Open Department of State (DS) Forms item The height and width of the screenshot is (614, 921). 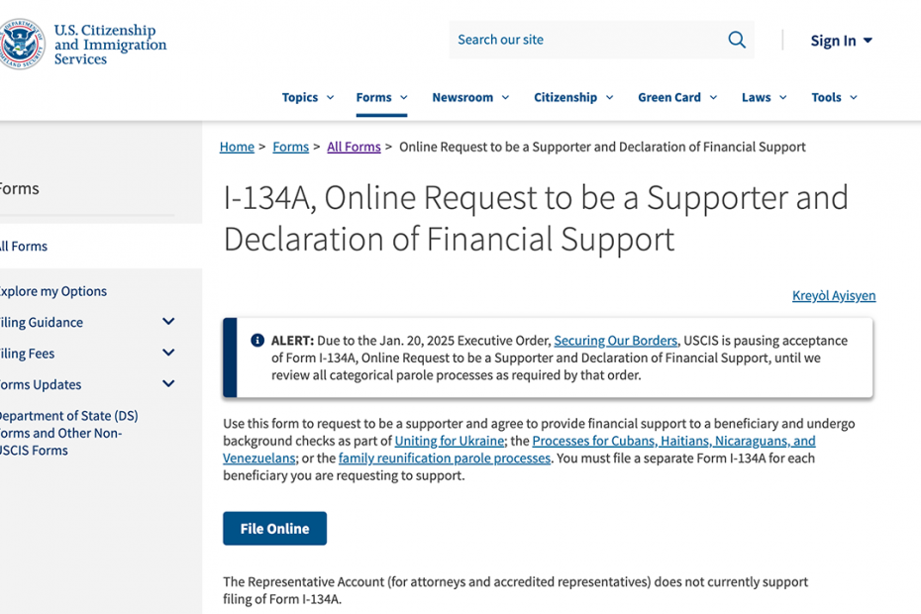pos(68,433)
